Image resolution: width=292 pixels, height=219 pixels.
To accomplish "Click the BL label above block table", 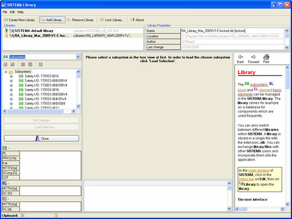I will 4,183.
